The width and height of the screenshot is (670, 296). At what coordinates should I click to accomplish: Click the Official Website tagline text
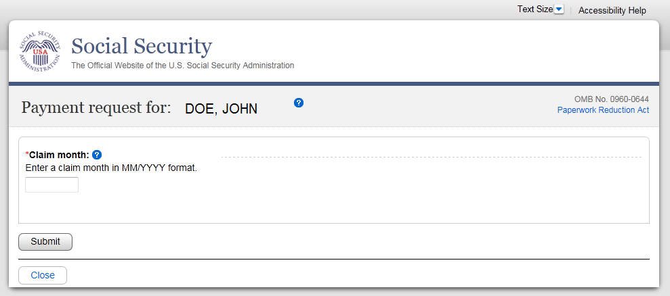183,66
